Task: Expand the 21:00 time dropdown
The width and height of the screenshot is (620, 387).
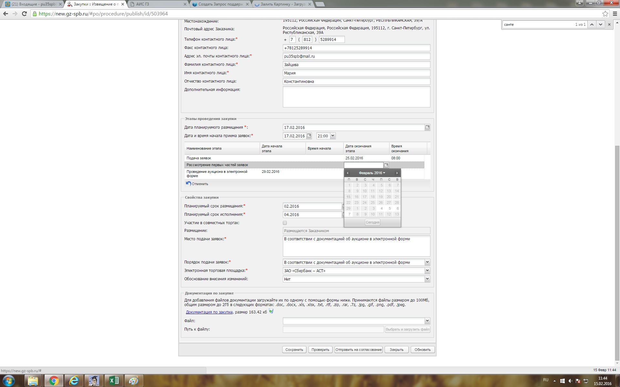Action: (x=333, y=136)
